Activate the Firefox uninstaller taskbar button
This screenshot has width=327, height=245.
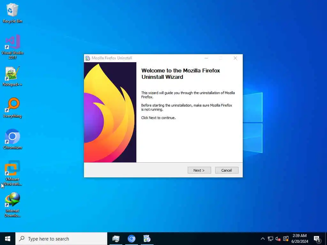(x=147, y=239)
